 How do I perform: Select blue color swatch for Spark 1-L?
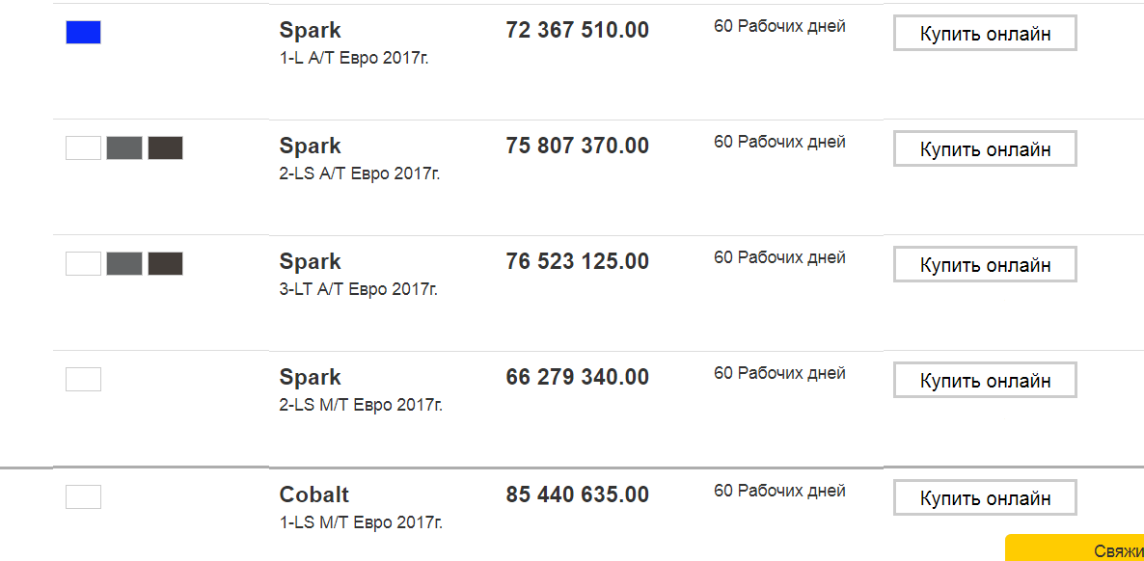83,33
